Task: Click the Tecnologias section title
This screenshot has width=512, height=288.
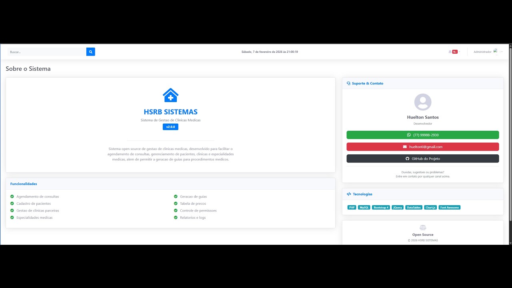Action: 362,194
